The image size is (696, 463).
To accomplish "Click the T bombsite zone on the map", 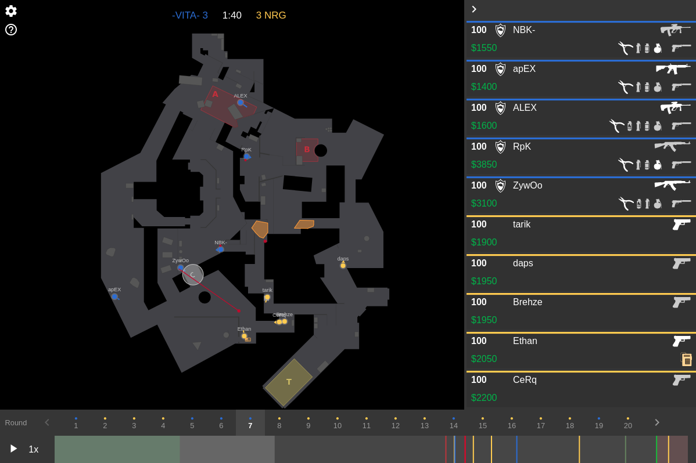I will point(289,382).
